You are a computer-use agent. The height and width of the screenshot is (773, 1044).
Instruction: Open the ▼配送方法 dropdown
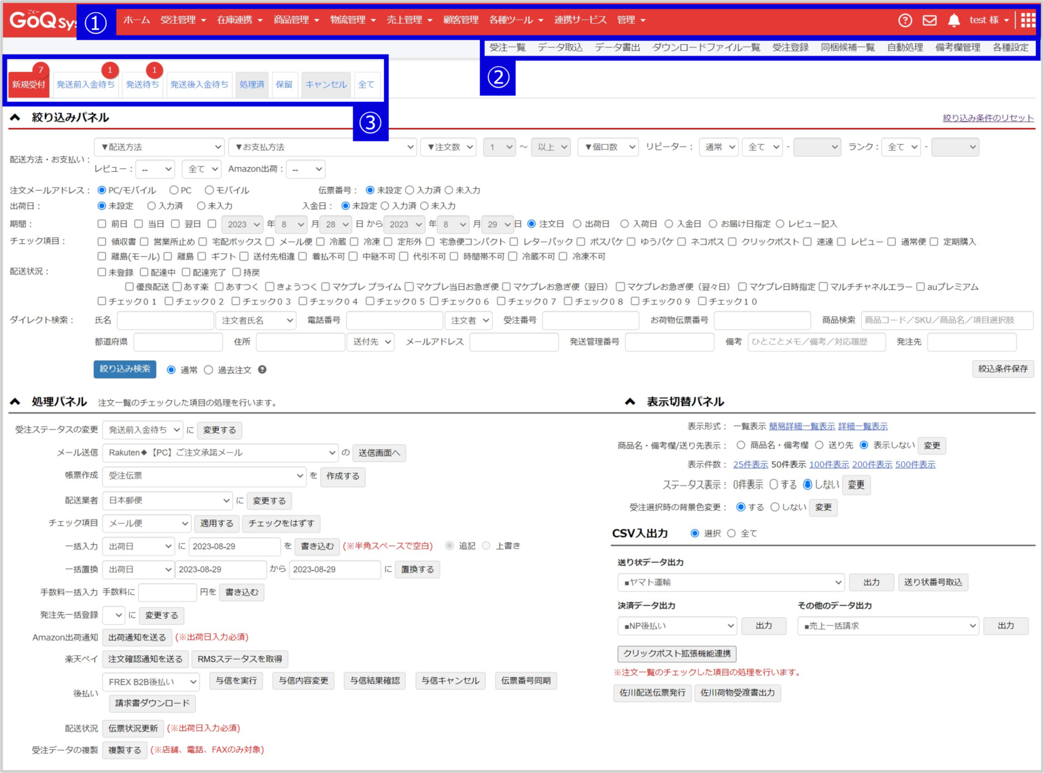(x=158, y=147)
